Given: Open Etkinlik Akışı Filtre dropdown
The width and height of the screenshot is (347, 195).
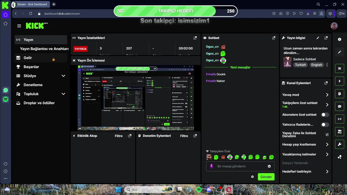Looking at the screenshot, I should click(x=119, y=136).
